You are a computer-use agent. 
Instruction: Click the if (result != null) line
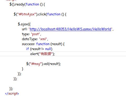pyautogui.click(x=39, y=49)
